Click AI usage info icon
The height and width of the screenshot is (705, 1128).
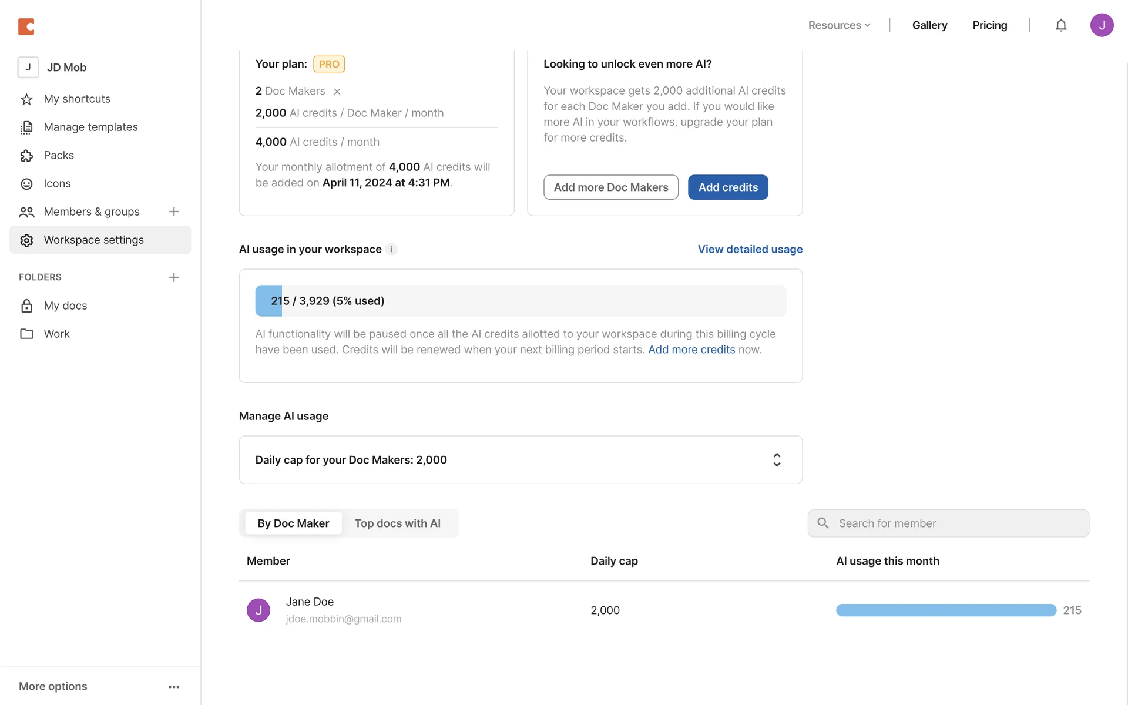click(391, 249)
